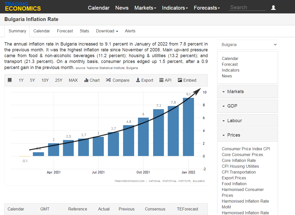Open the Core Inflation Rate link
The height and width of the screenshot is (215, 295).
point(239,160)
